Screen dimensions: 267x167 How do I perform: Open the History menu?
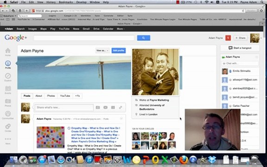click(51, 2)
